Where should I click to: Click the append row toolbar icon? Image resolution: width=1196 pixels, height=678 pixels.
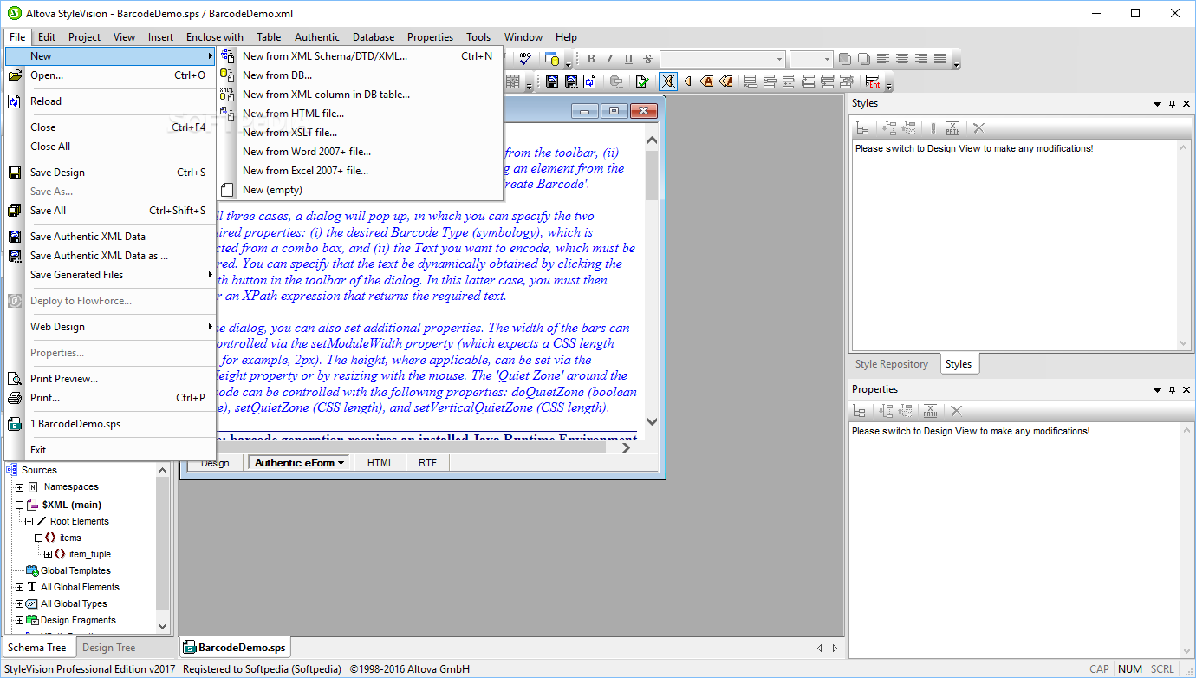[751, 81]
